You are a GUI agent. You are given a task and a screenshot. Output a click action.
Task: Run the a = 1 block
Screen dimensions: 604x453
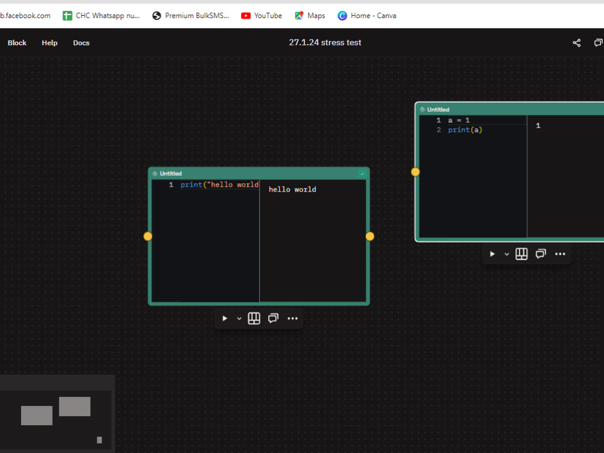(492, 254)
